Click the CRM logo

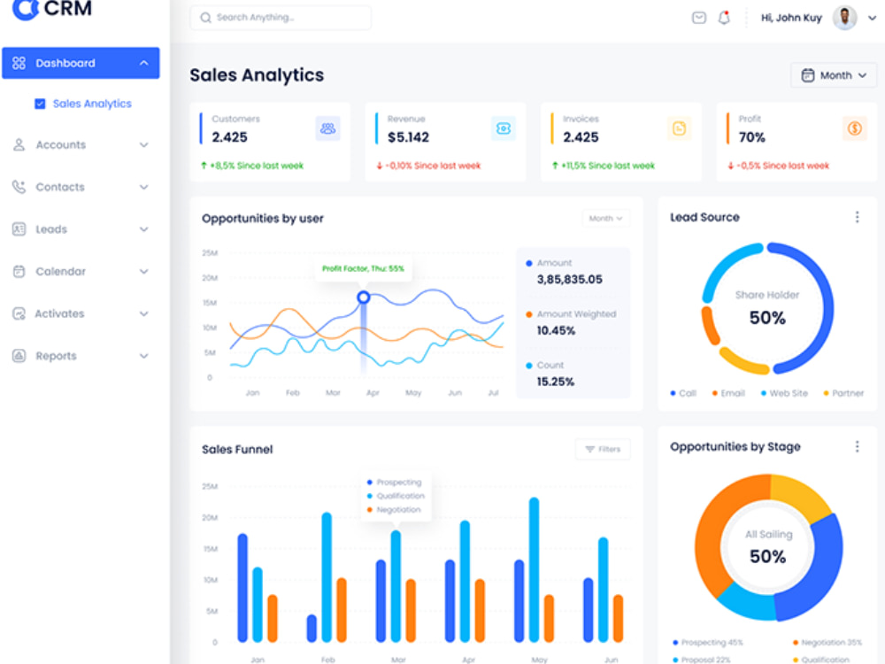[52, 9]
